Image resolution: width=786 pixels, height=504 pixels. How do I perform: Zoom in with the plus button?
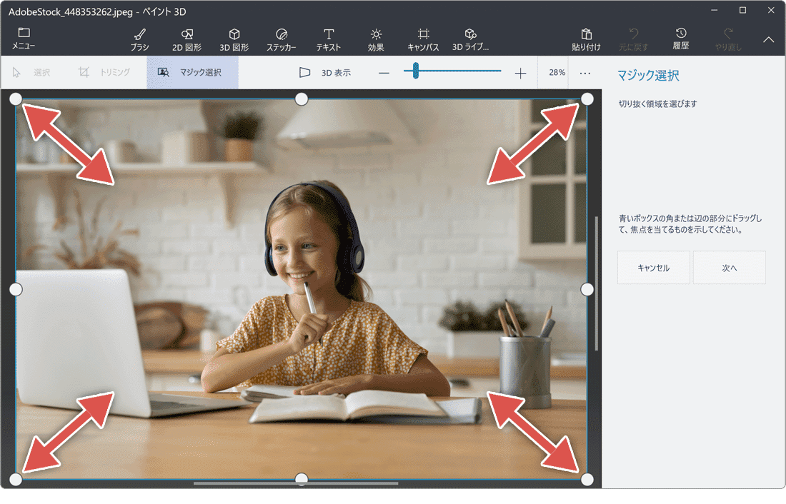pyautogui.click(x=520, y=73)
